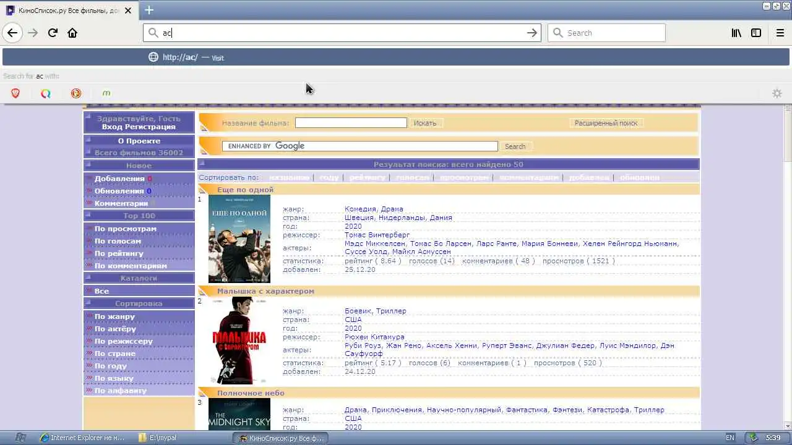Select the green 'm' search engine icon
This screenshot has width=792, height=445.
[106, 93]
